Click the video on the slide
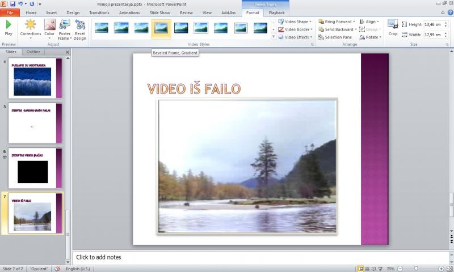 coord(247,166)
